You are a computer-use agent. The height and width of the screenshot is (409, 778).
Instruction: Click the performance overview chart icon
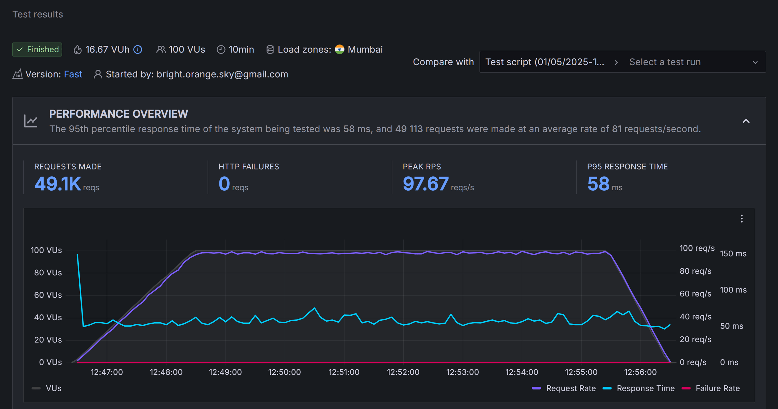31,121
